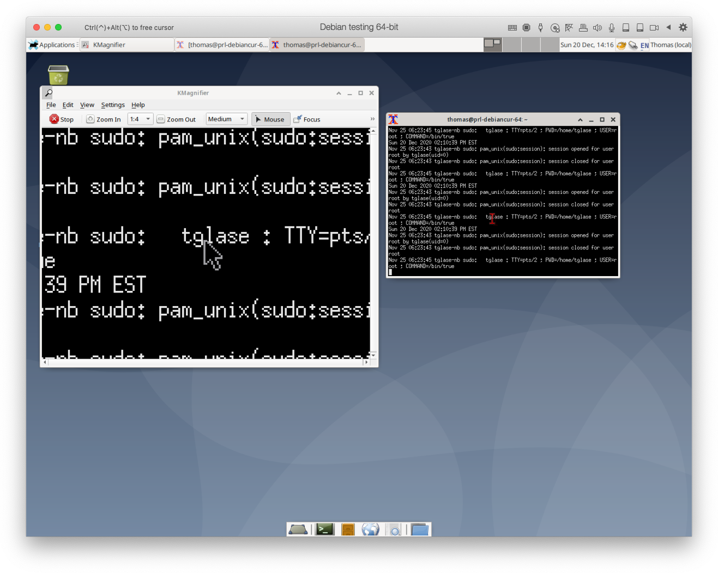
Task: Click the network plug tray icon
Action: [633, 45]
